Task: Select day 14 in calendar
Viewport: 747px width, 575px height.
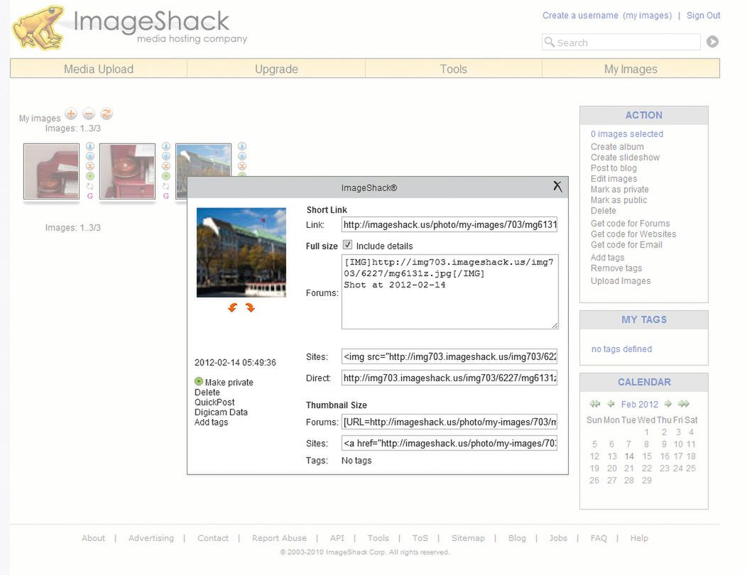Action: [629, 456]
